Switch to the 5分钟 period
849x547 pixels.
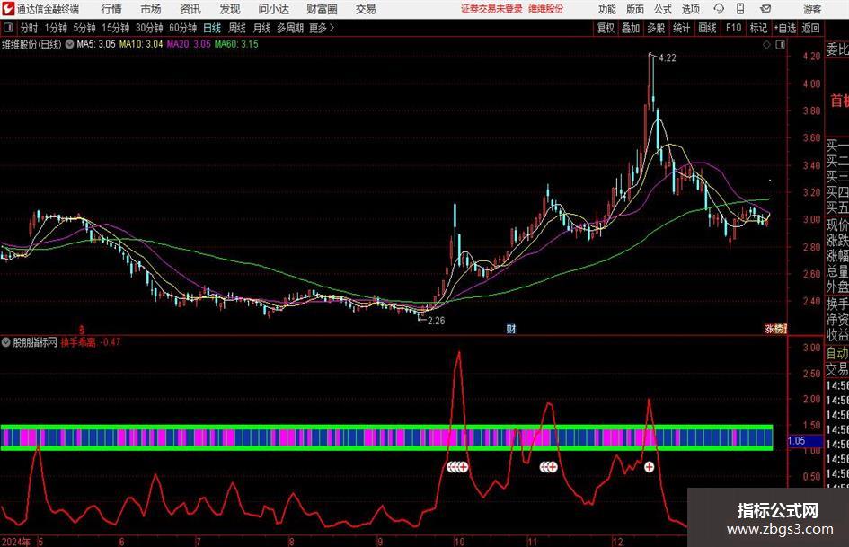84,28
